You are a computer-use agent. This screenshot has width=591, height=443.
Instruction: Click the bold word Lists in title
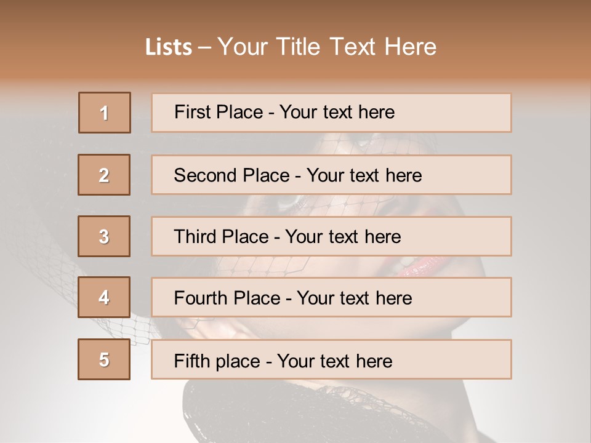point(168,47)
